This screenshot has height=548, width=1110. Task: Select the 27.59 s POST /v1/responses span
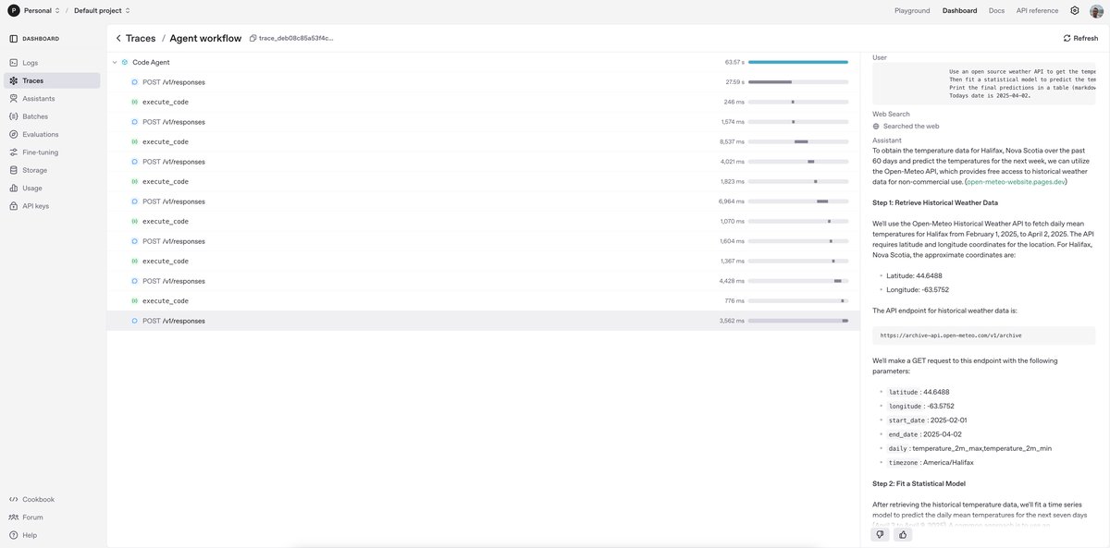173,82
